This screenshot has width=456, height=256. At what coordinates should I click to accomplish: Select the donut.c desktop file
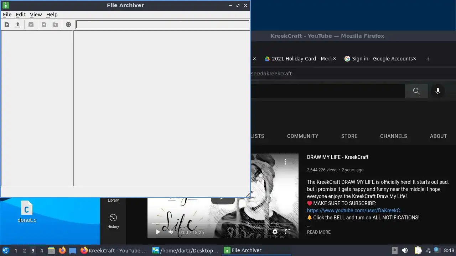[x=27, y=212]
